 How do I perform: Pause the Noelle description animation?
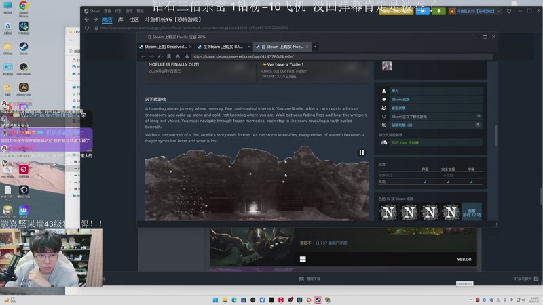[x=361, y=152]
